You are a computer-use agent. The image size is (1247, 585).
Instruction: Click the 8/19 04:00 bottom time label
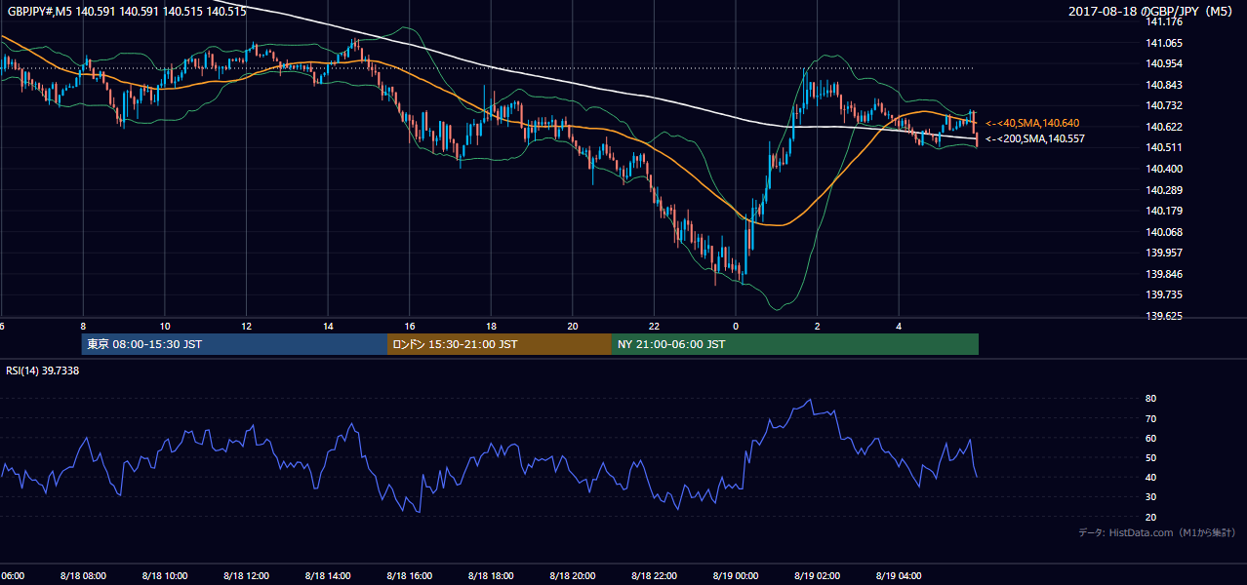pos(899,576)
